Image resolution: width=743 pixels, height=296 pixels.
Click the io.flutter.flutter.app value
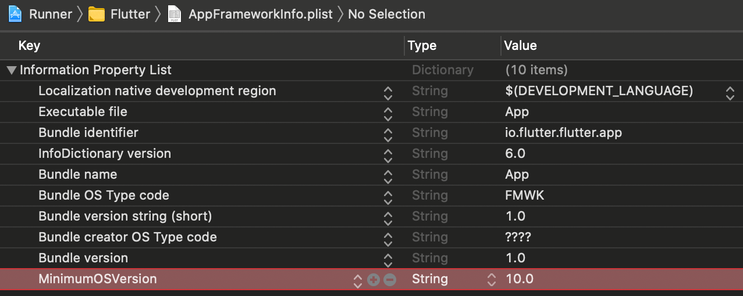click(x=564, y=133)
